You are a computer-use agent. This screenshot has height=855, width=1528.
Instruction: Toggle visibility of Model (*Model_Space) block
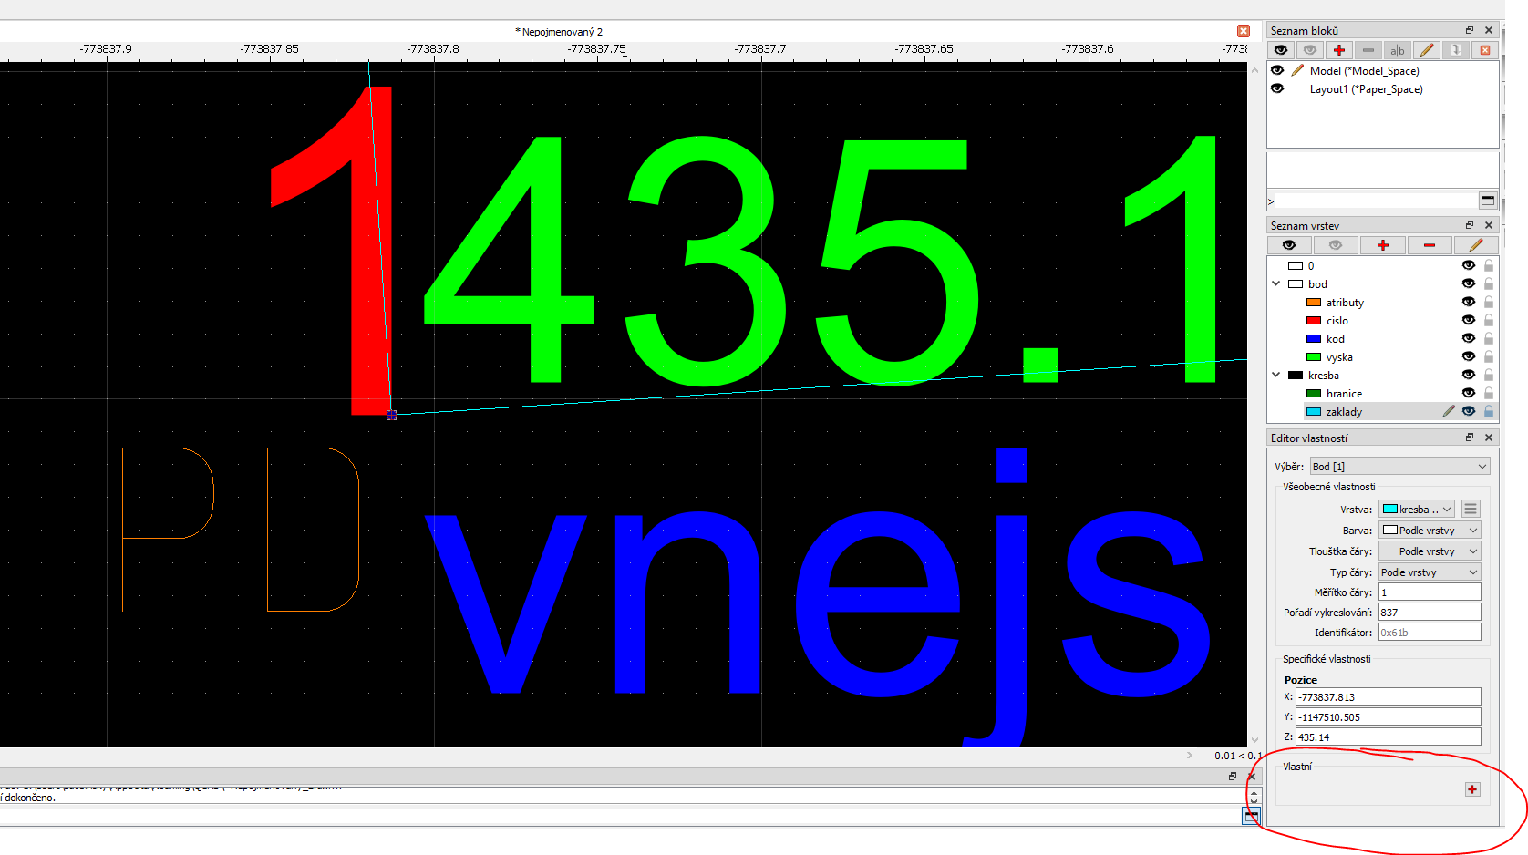1277,70
